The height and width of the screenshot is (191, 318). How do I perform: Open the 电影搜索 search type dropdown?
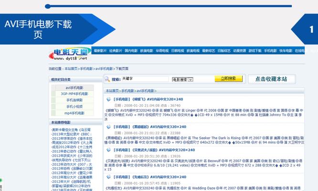point(182,79)
